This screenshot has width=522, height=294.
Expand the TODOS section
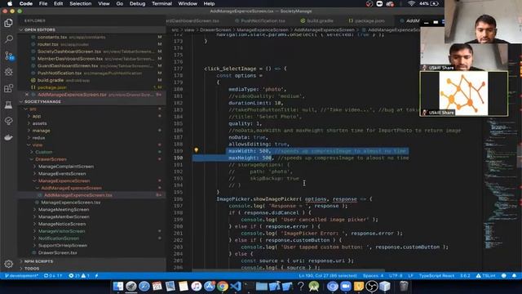coord(91,269)
